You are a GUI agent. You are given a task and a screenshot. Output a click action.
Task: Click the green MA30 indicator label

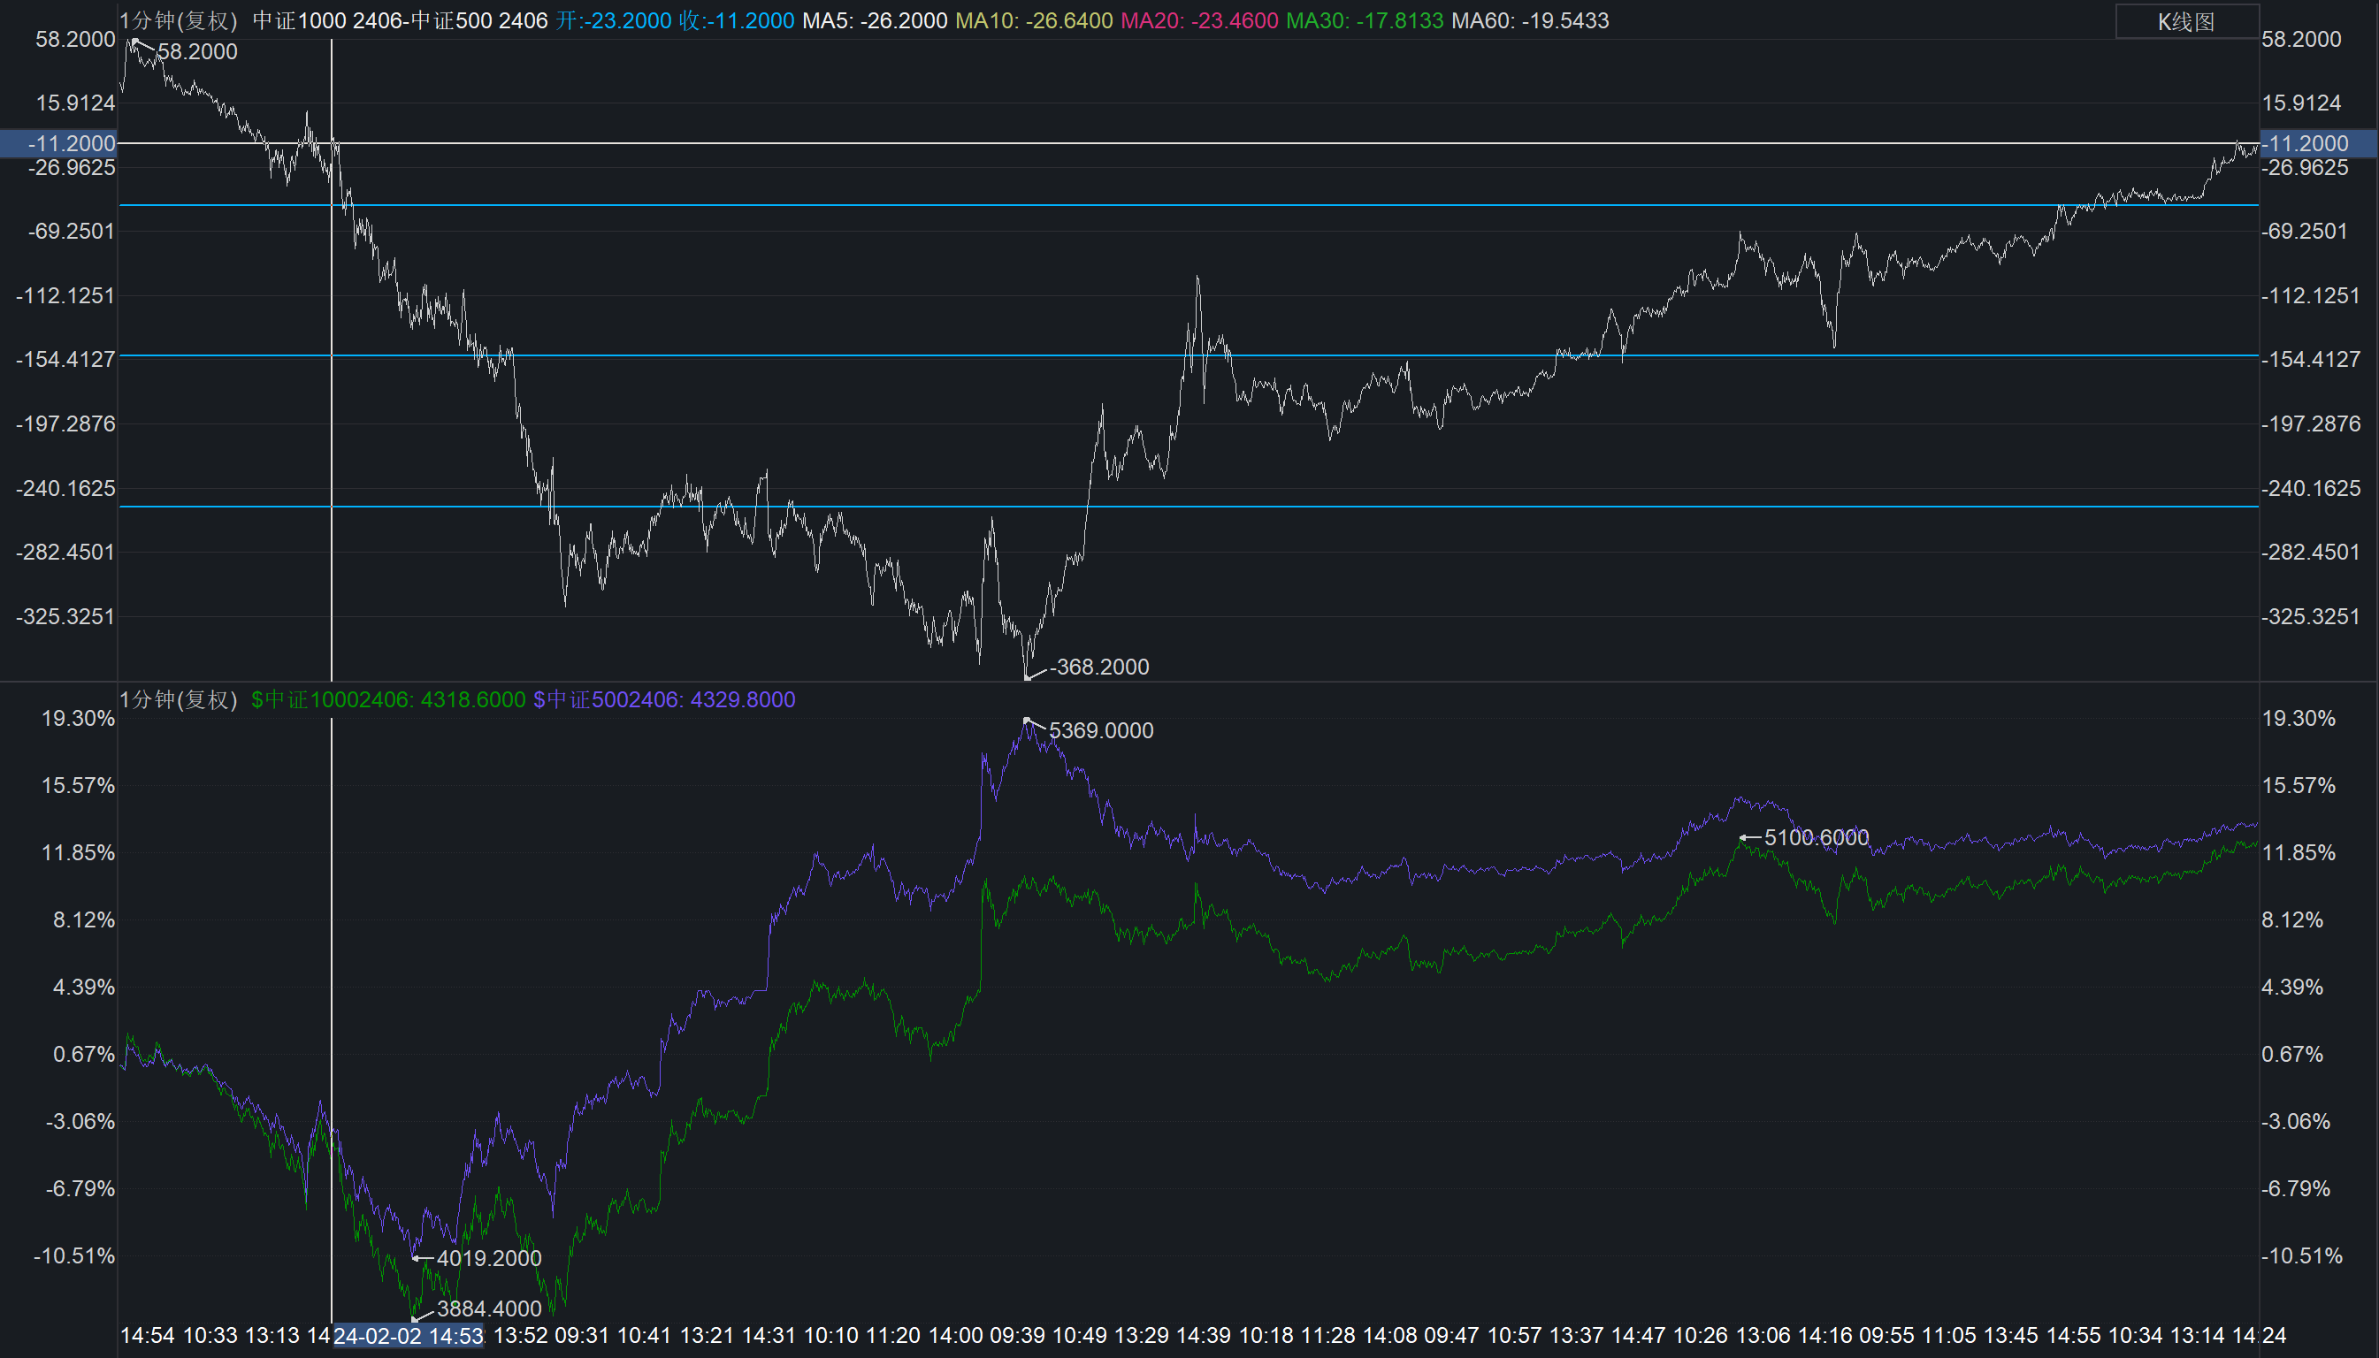(1364, 20)
